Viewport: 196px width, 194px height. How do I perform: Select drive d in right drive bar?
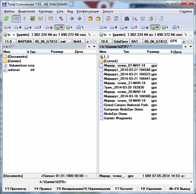tap(114, 27)
